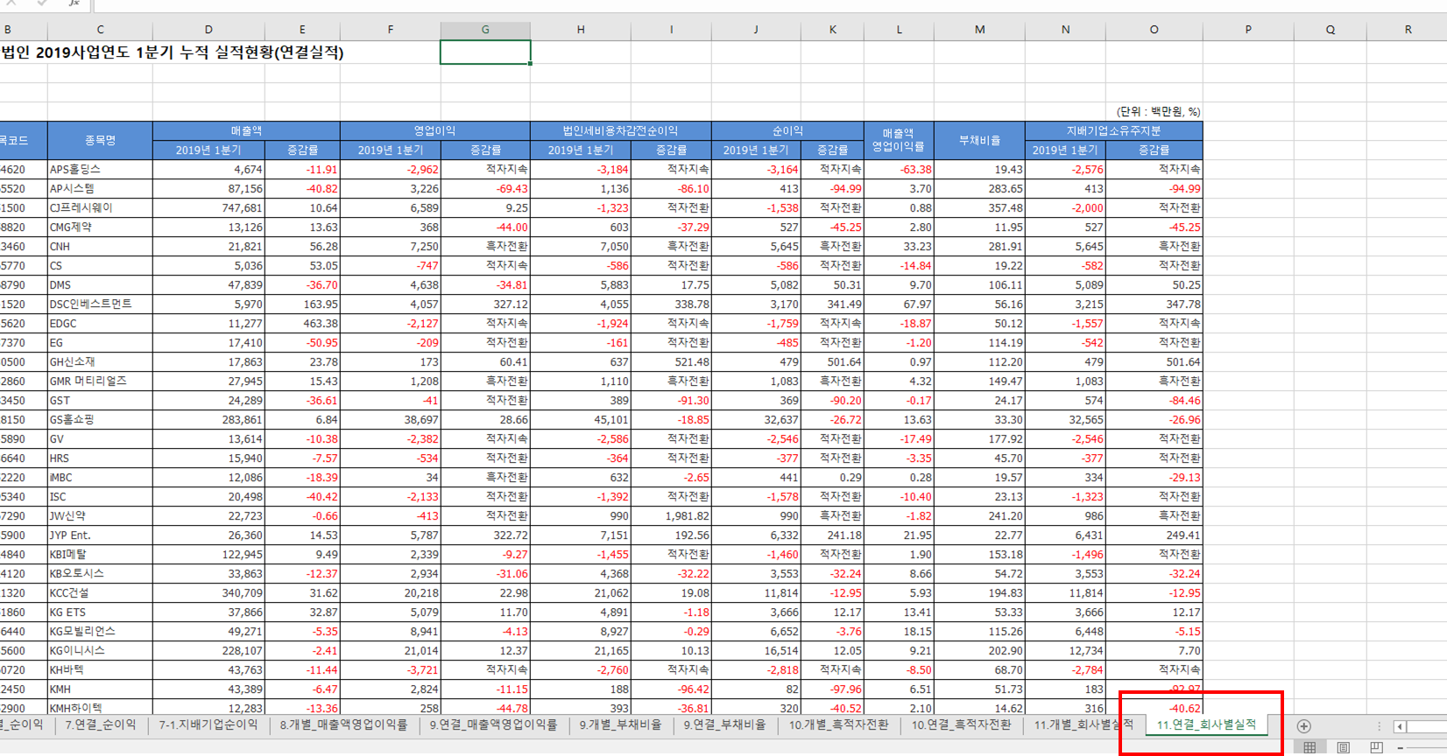Select the CJ프레시웨이 company name cell
Image resolution: width=1447 pixels, height=756 pixels.
point(100,207)
